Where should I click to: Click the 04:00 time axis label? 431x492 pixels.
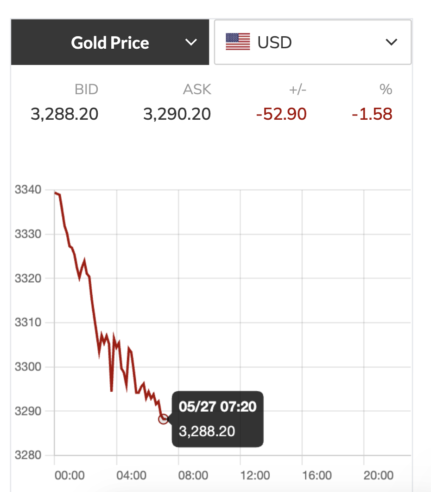[131, 475]
